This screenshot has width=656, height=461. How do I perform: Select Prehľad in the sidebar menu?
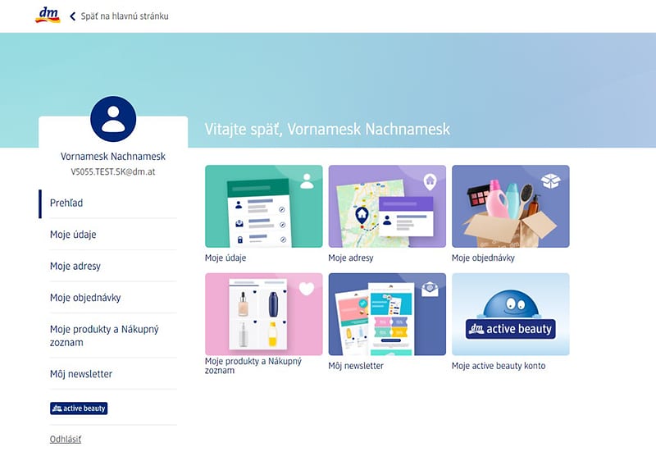point(66,203)
